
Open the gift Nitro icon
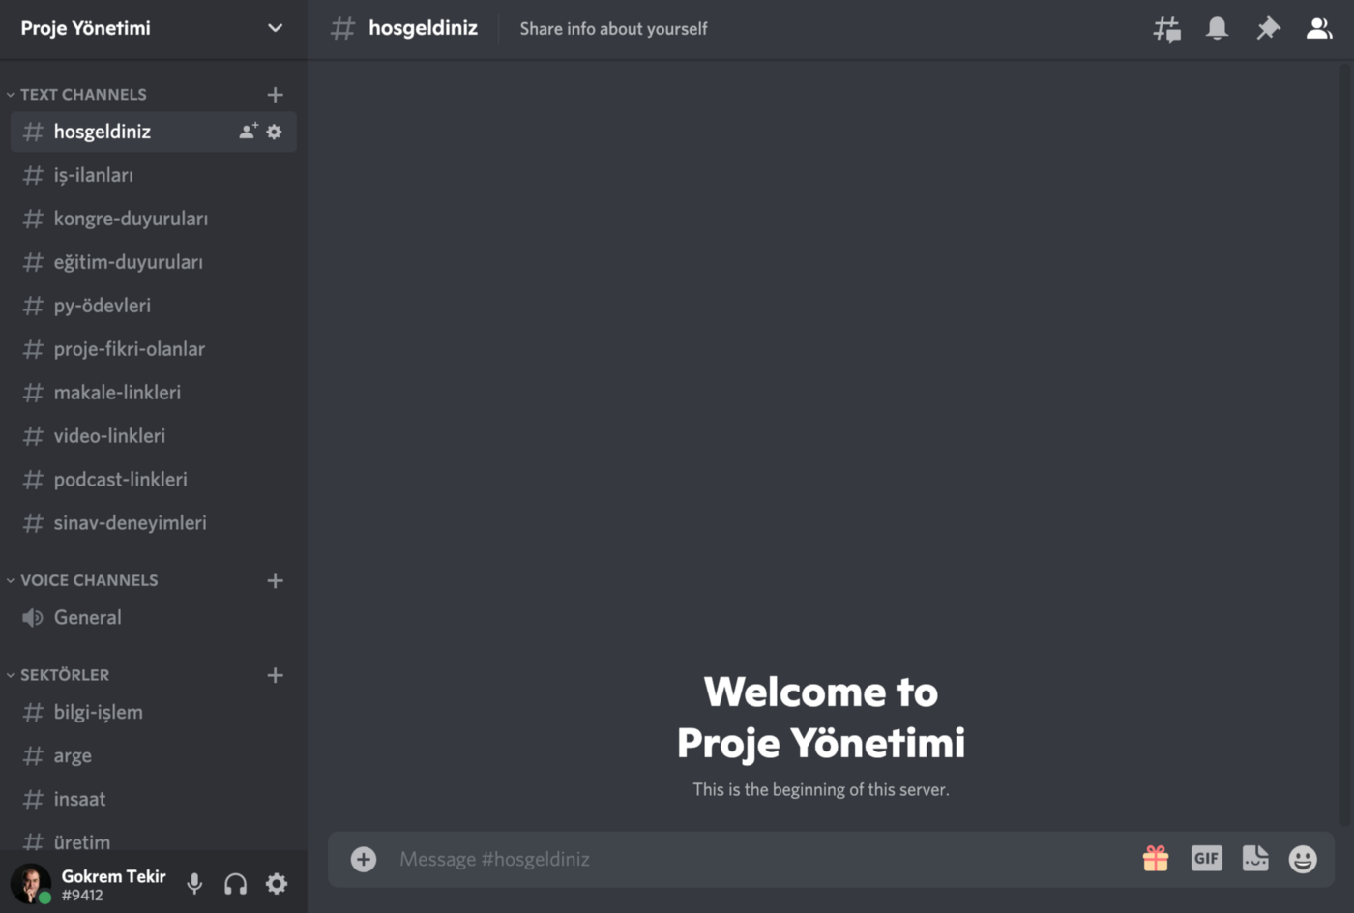point(1156,859)
